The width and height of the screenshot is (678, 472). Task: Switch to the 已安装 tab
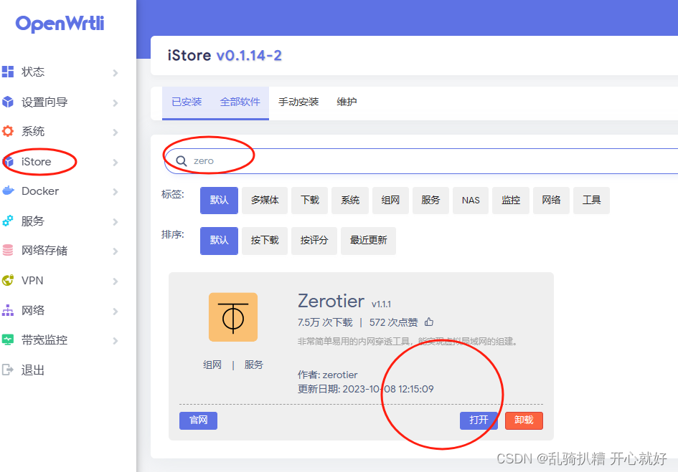(187, 102)
